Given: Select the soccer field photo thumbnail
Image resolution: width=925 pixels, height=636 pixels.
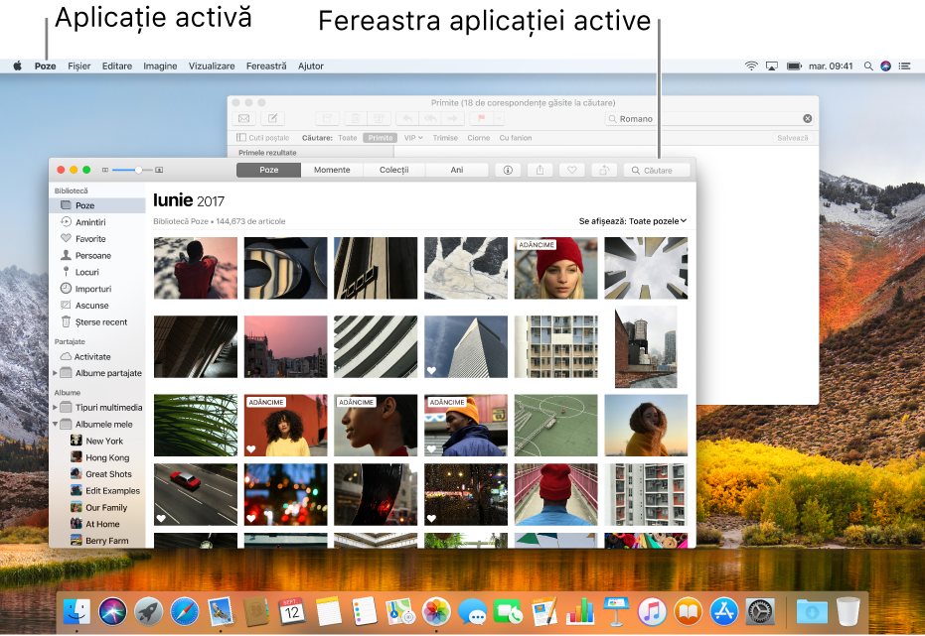Looking at the screenshot, I should click(x=555, y=426).
